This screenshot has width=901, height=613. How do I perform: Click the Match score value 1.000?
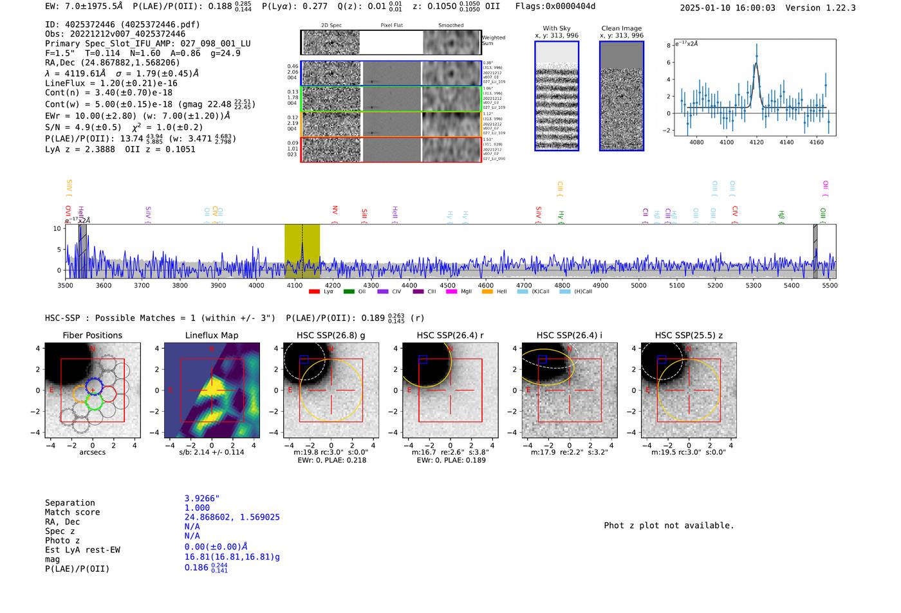197,508
